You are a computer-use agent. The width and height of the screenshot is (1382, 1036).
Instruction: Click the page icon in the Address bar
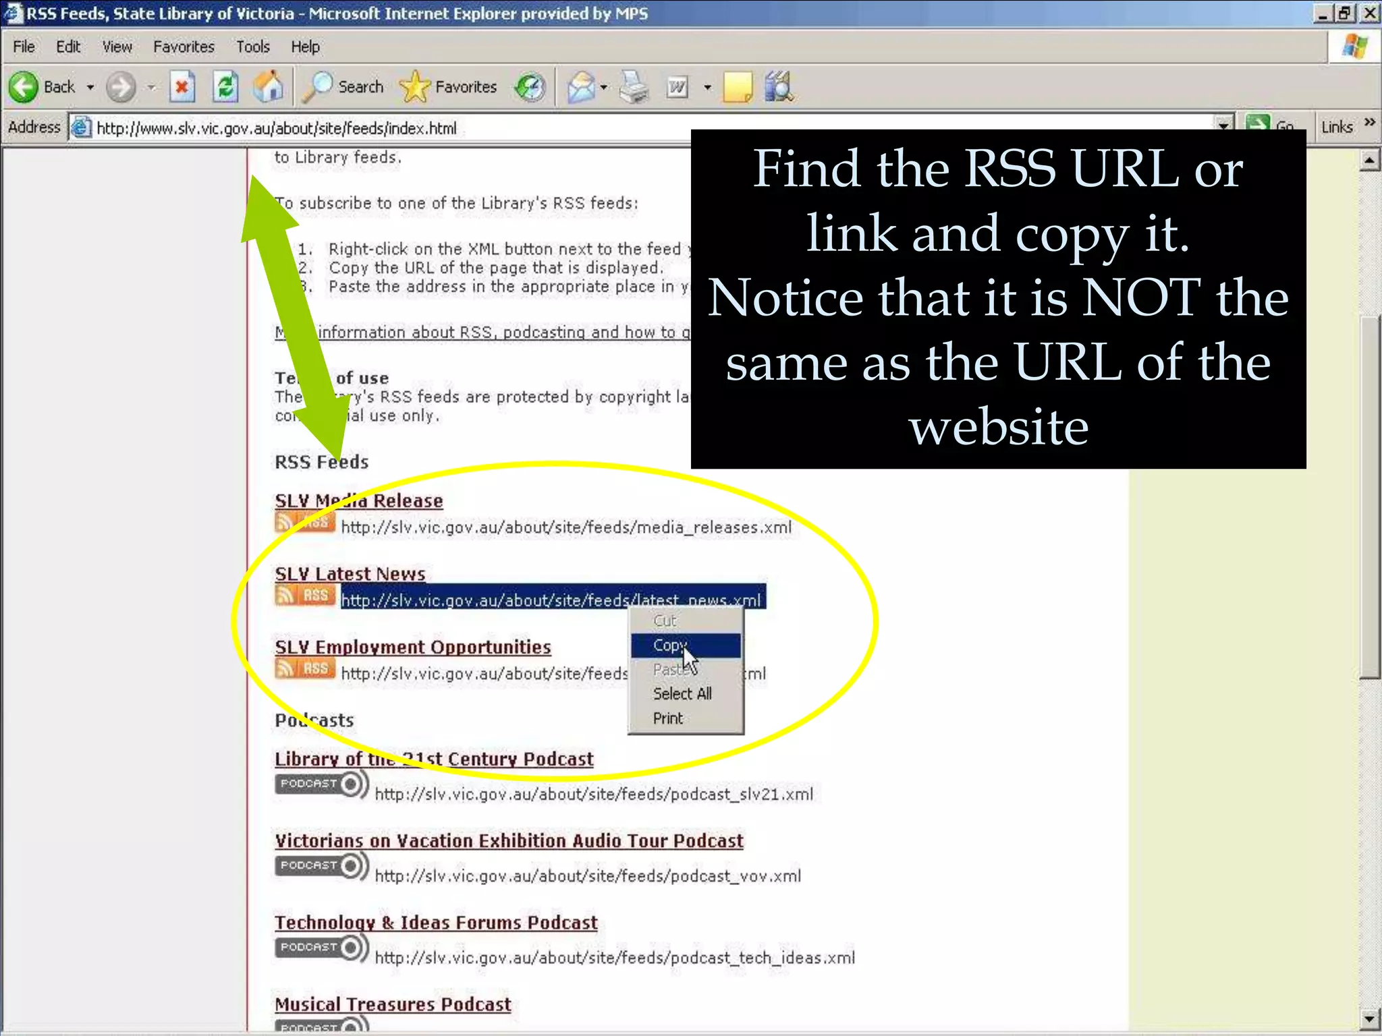81,127
